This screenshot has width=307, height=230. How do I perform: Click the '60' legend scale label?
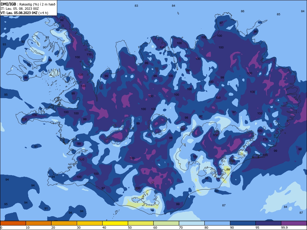155,228
